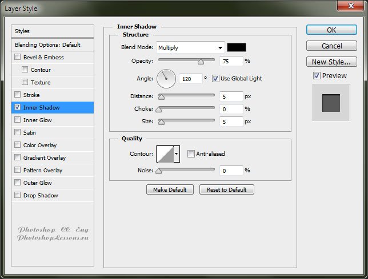368x279 pixels.
Task: Open the Blend Mode dropdown
Action: coord(190,47)
